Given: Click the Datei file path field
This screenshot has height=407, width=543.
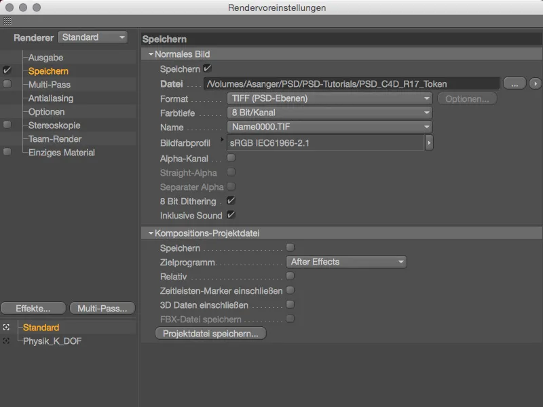Looking at the screenshot, I should point(352,83).
